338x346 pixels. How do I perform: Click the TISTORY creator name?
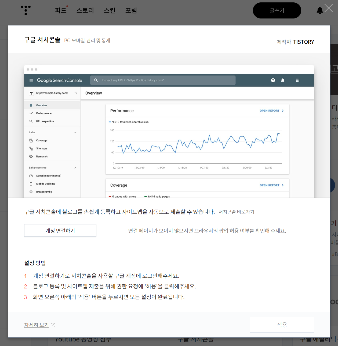pos(304,42)
